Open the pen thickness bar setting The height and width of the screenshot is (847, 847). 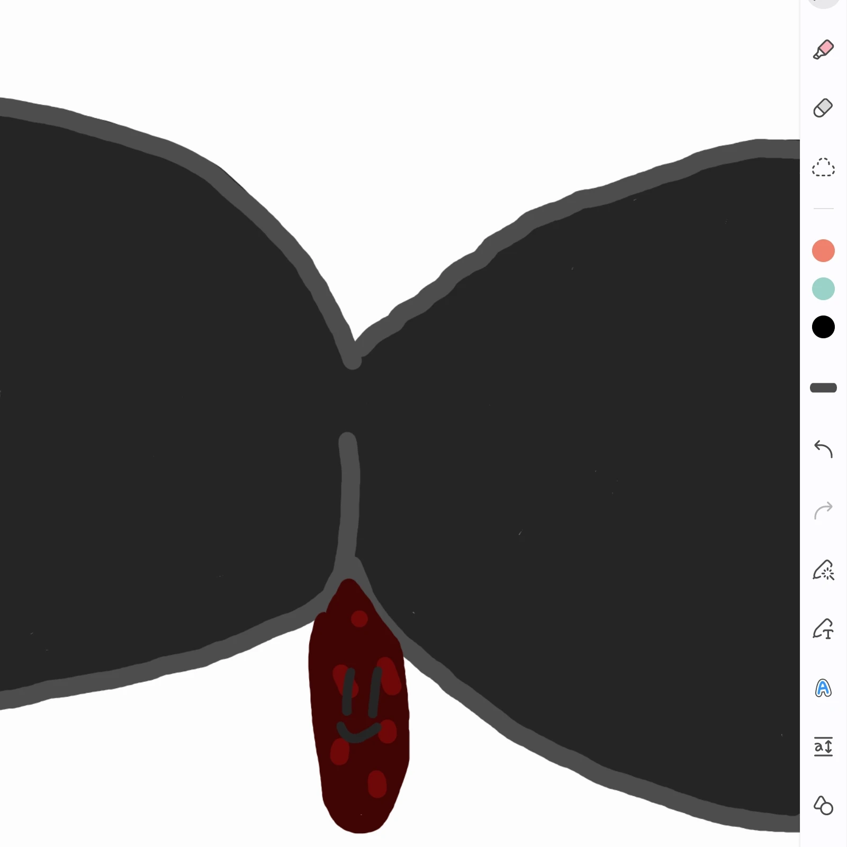point(823,388)
